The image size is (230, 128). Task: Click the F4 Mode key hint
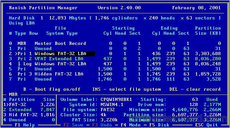tap(130, 125)
